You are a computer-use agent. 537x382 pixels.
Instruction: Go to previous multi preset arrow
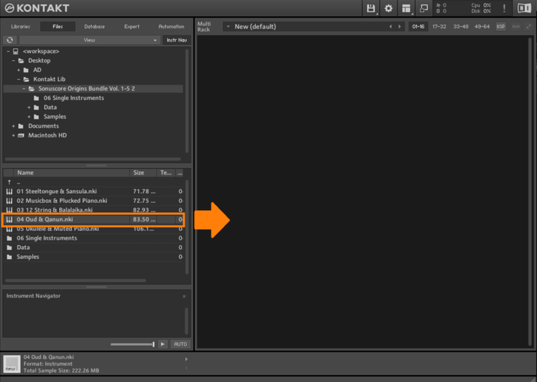(391, 26)
